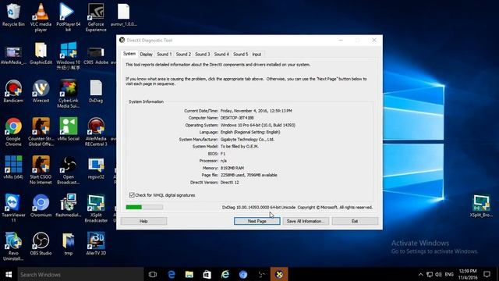499x281 pixels.
Task: Open the Bandicam desktop shortcut
Action: pyautogui.click(x=13, y=91)
